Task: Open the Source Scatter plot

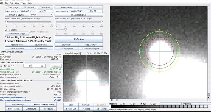Action: (41, 45)
